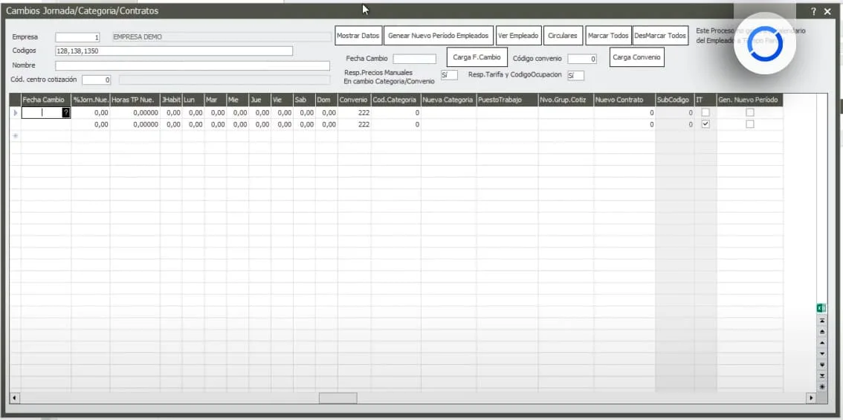
Task: Click Nuevo Contrato cell in first row
Action: (x=624, y=113)
